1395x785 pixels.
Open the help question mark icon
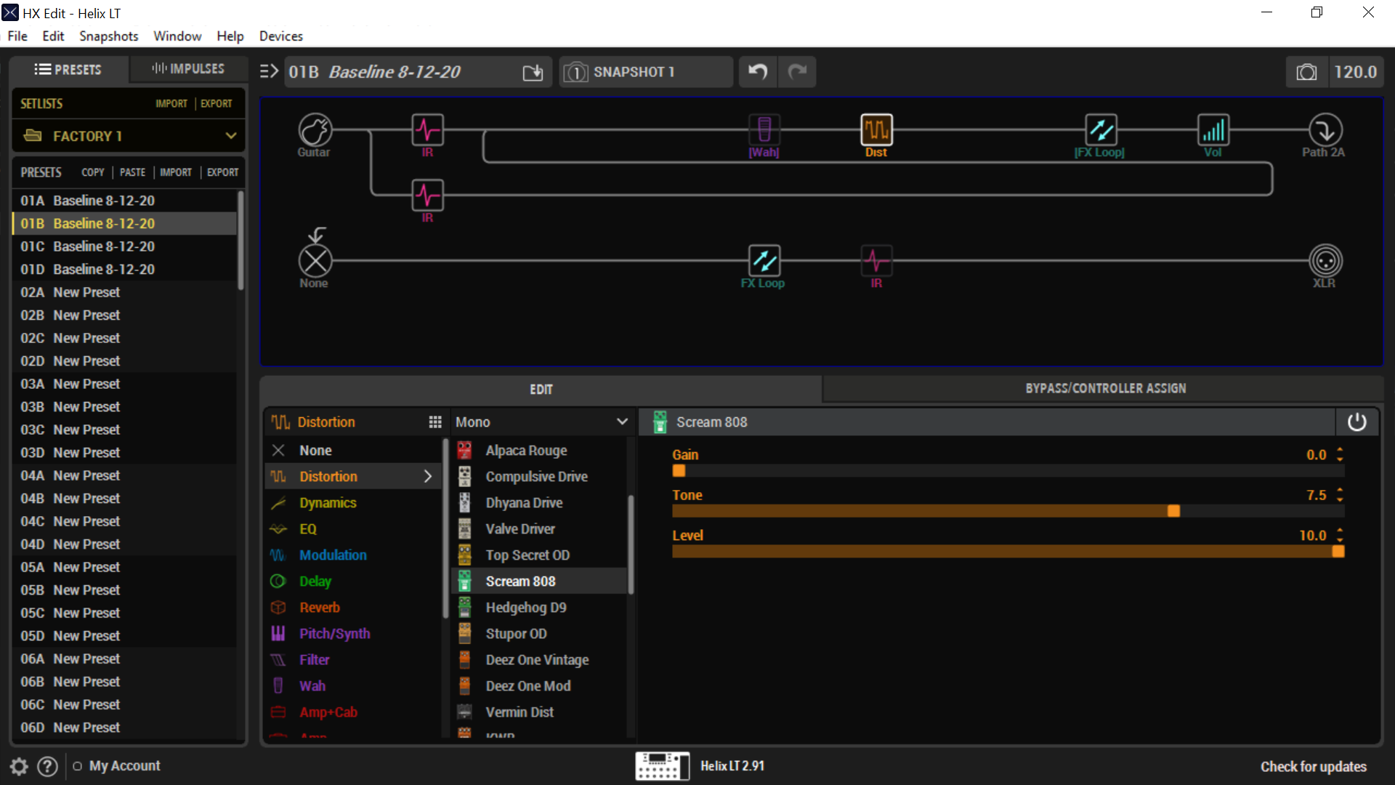(47, 766)
